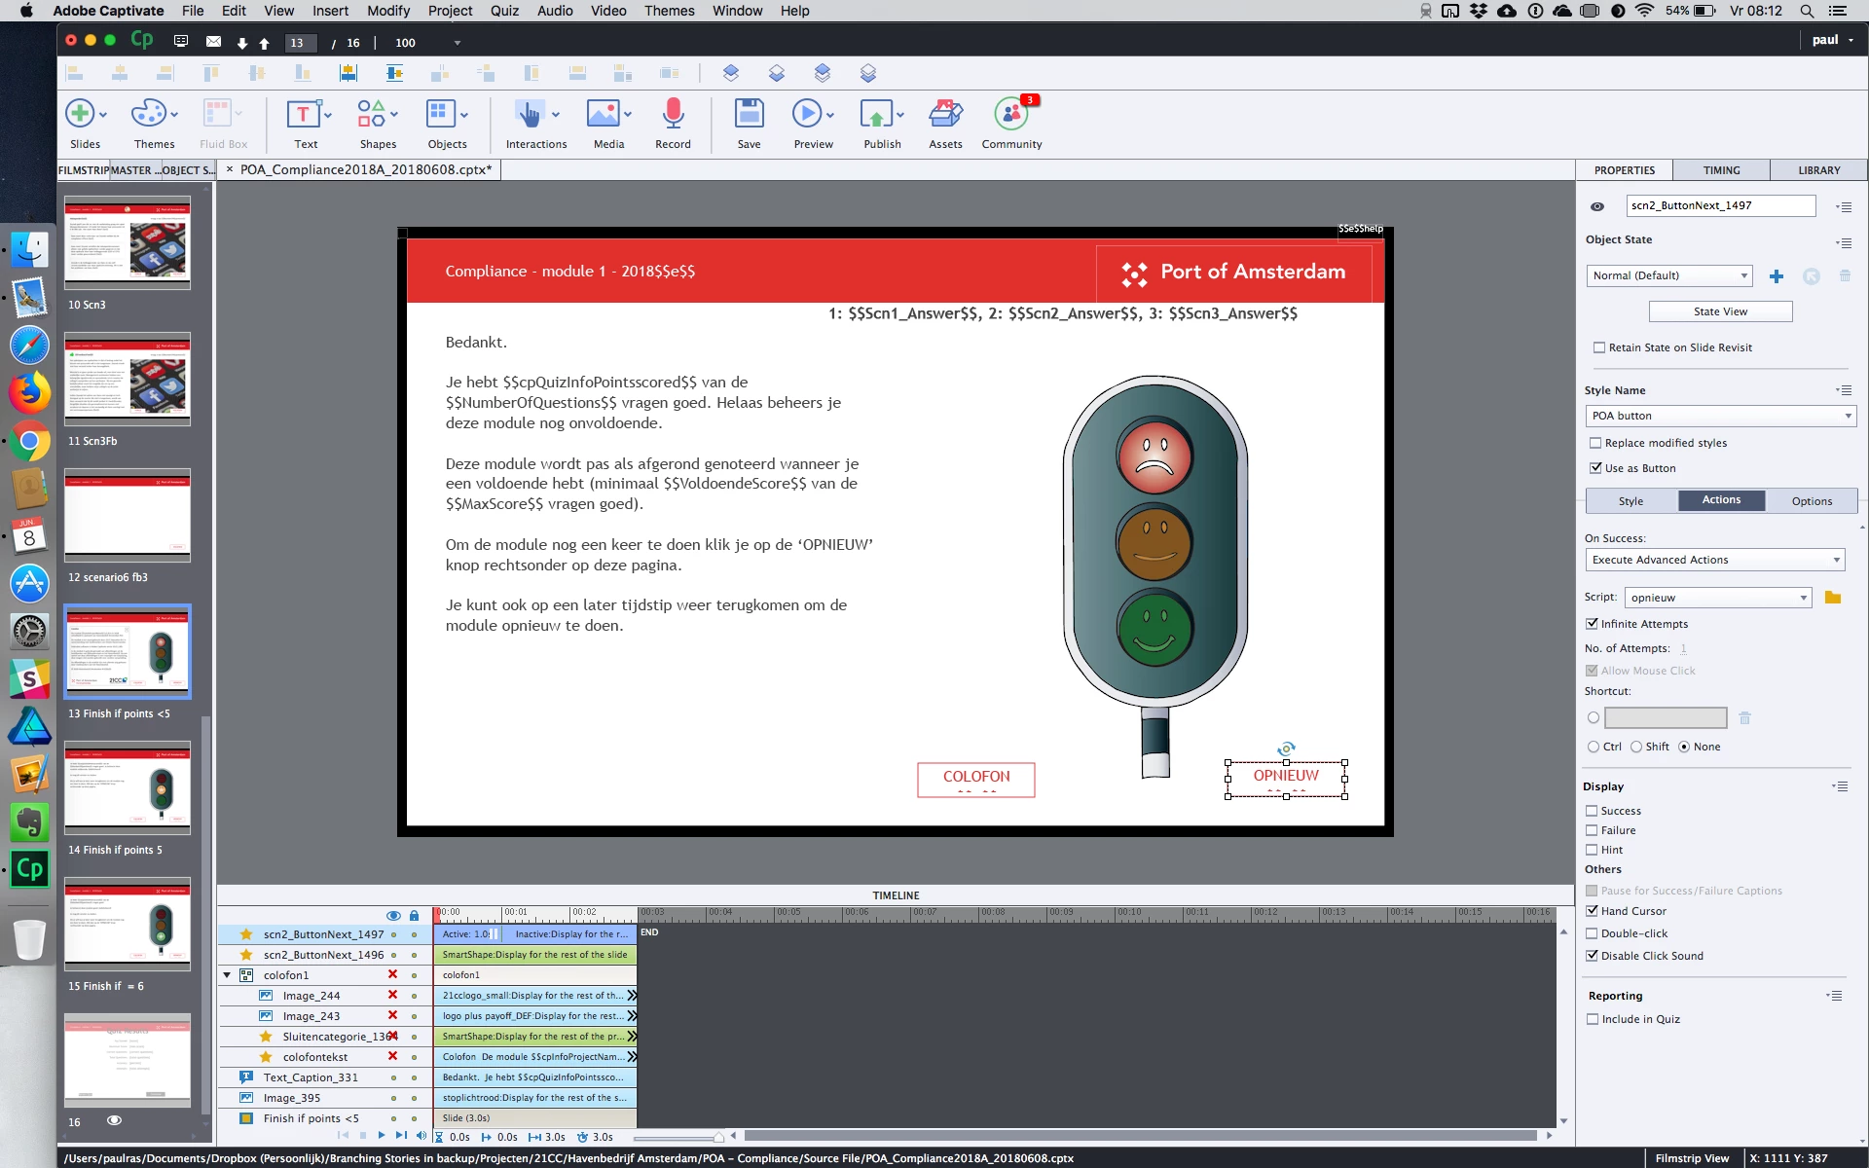The width and height of the screenshot is (1869, 1168).
Task: Click the State View button
Action: [1720, 311]
